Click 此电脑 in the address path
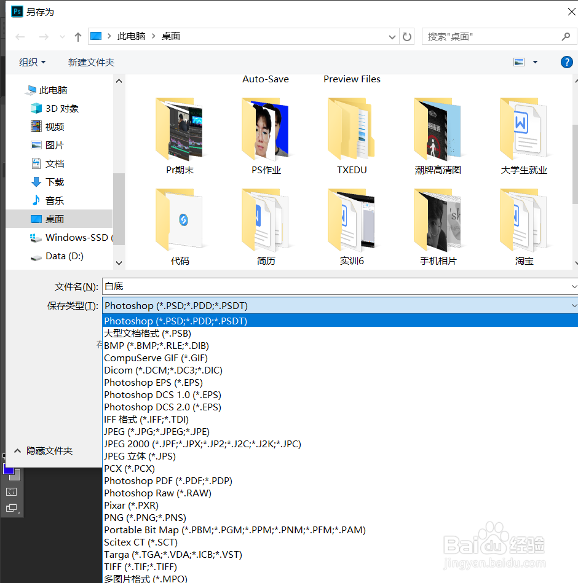 click(132, 36)
